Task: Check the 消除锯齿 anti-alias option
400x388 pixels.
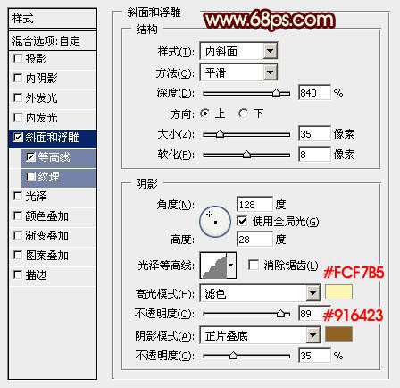Action: click(254, 265)
